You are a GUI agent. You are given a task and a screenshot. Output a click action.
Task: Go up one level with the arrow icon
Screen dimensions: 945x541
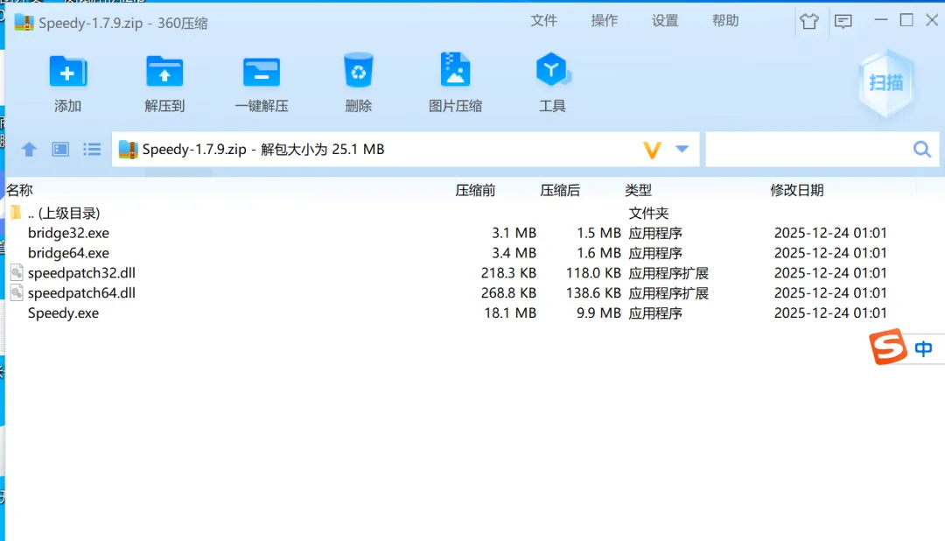click(29, 149)
